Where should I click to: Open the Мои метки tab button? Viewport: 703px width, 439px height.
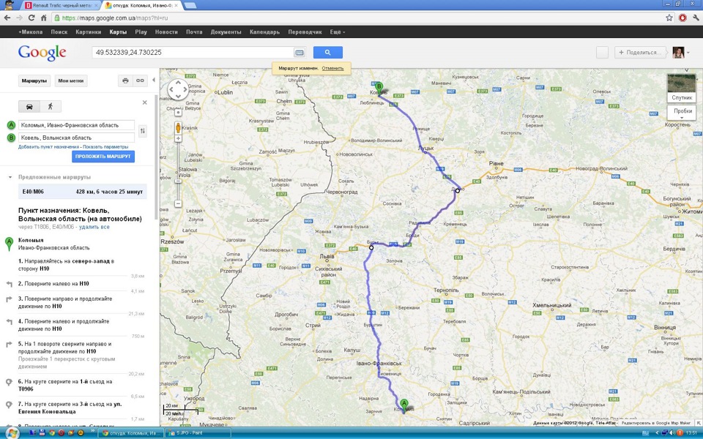(71, 80)
